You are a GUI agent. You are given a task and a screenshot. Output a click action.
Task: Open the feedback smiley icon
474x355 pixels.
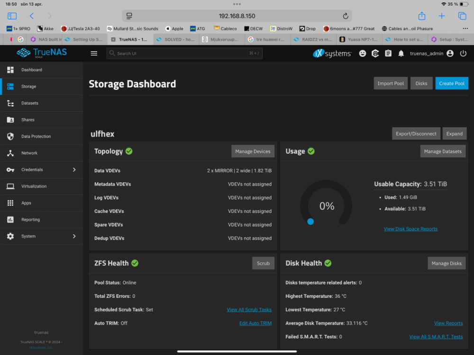pos(363,53)
